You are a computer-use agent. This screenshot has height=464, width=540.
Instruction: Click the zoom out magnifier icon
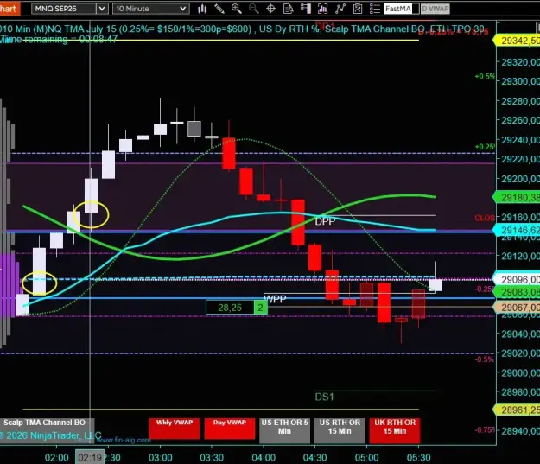click(x=254, y=9)
